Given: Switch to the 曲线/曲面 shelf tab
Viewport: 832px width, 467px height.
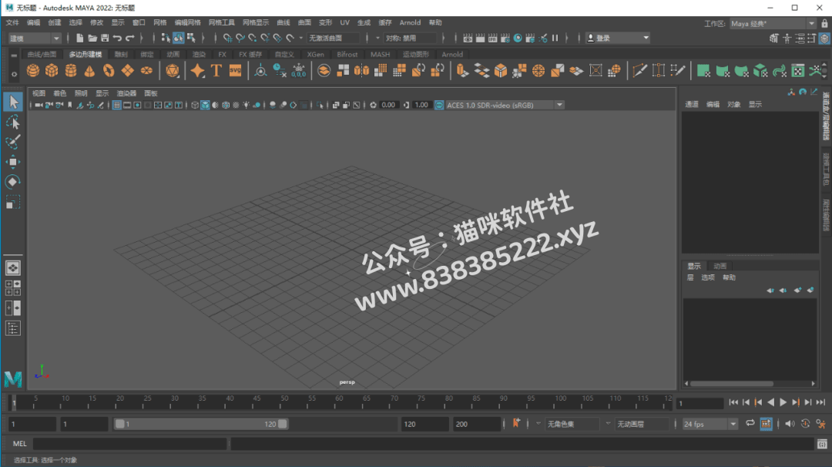Looking at the screenshot, I should pyautogui.click(x=42, y=54).
